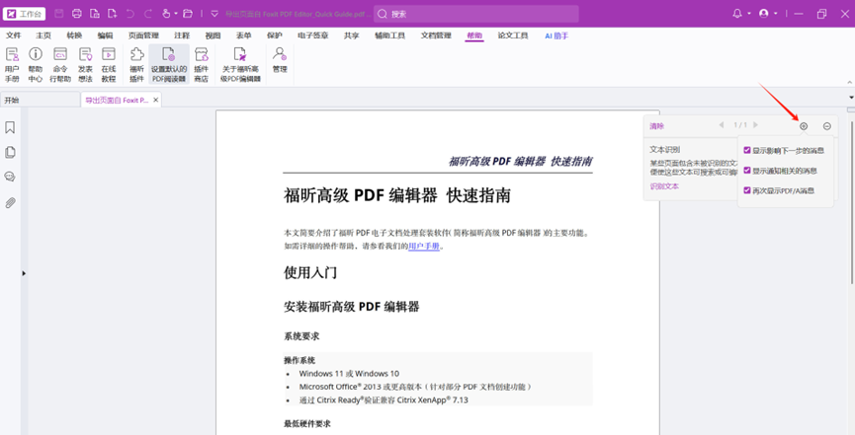
Task: Open the AI 助手 tab
Action: 556,36
